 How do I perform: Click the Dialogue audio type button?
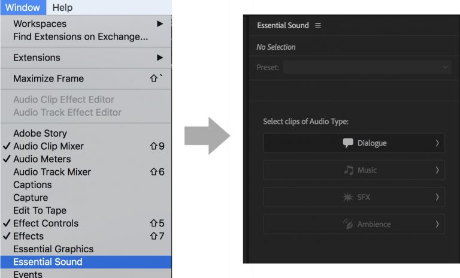pos(354,143)
